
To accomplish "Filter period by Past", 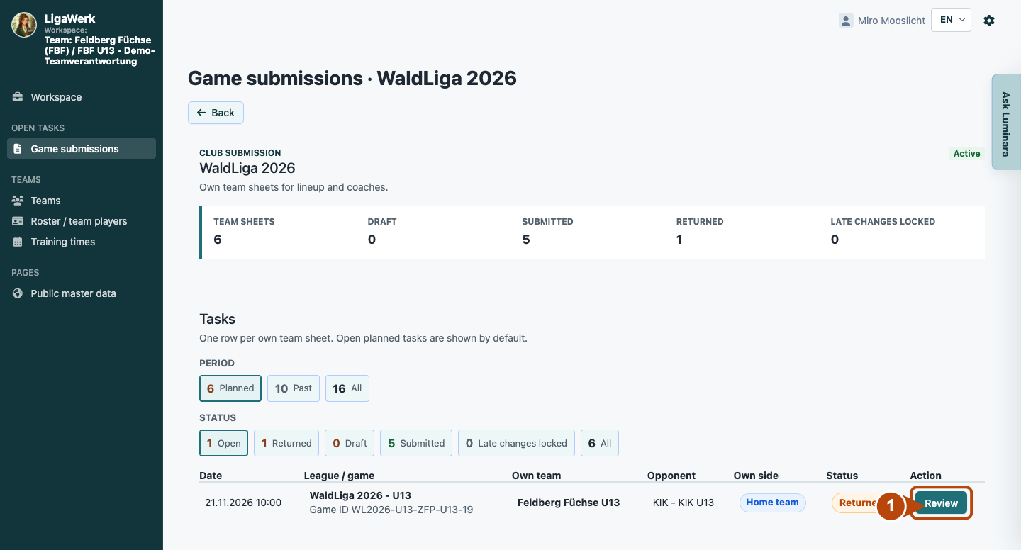I will tap(294, 388).
